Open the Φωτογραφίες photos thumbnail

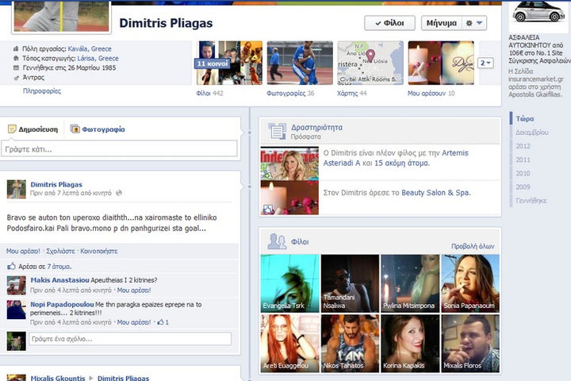click(300, 63)
